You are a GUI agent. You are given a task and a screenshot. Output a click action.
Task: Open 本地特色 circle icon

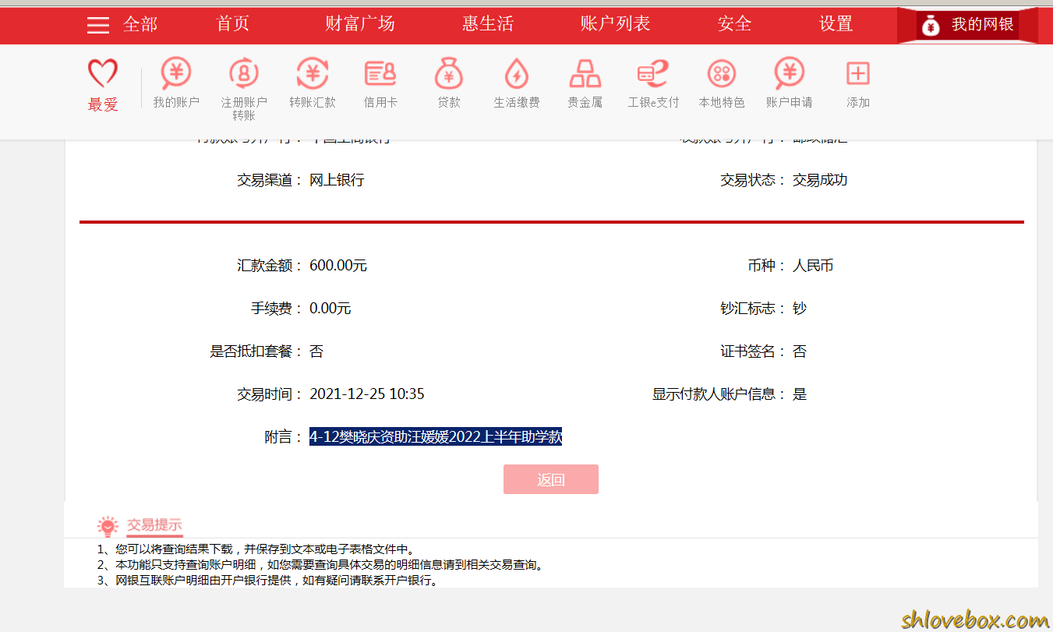coord(722,74)
